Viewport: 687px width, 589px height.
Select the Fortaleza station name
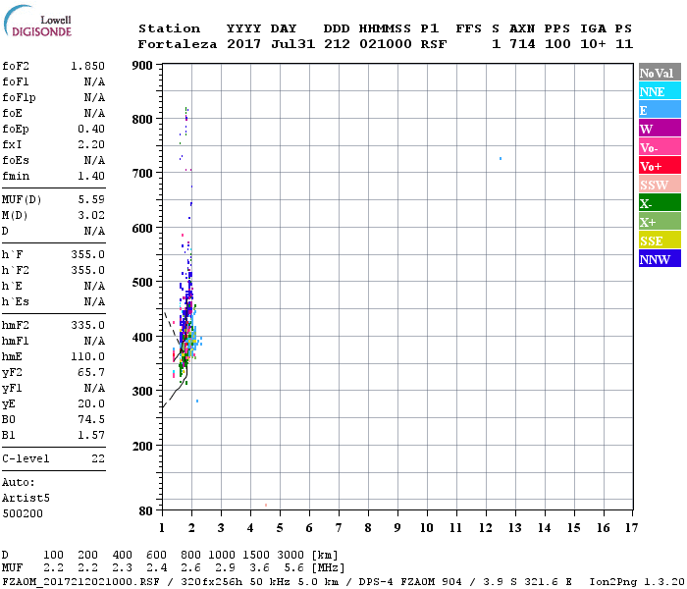pyautogui.click(x=178, y=44)
